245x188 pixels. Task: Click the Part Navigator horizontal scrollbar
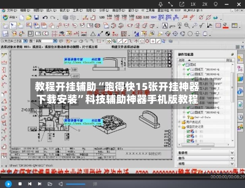point(197,144)
